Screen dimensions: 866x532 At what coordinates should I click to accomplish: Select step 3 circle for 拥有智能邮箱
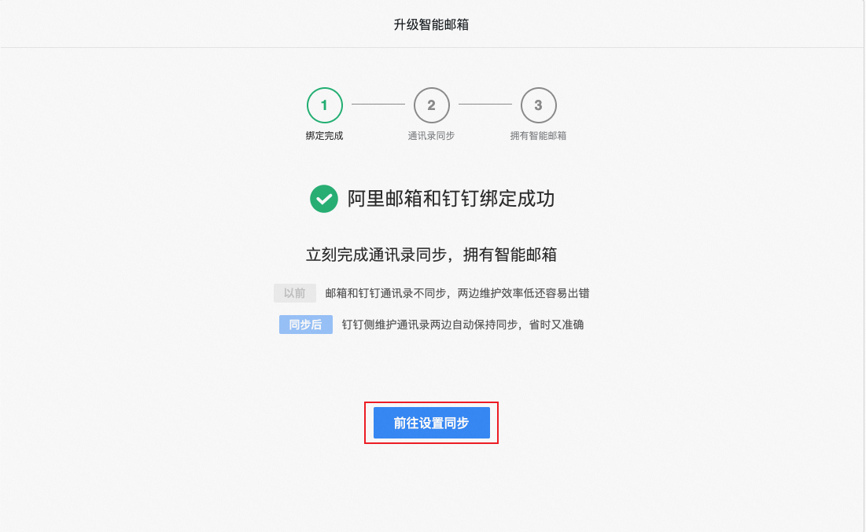[x=539, y=105]
